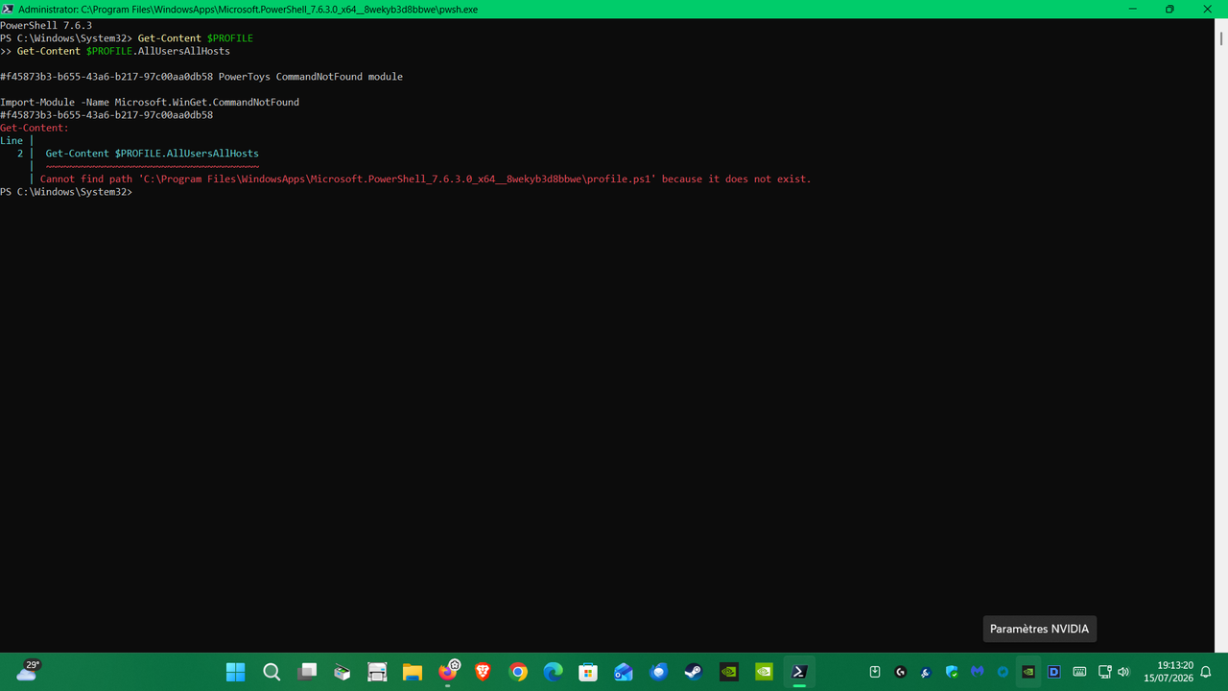Open the notifications bell
This screenshot has height=691, width=1228.
1206,672
